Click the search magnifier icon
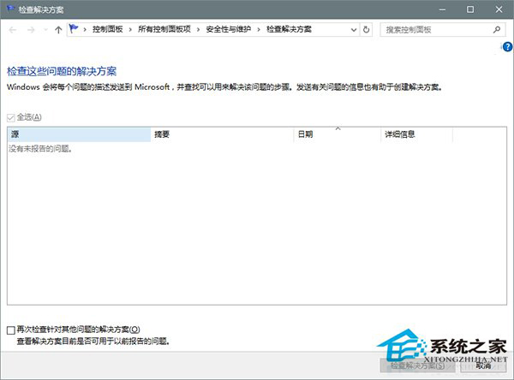 pyautogui.click(x=497, y=30)
